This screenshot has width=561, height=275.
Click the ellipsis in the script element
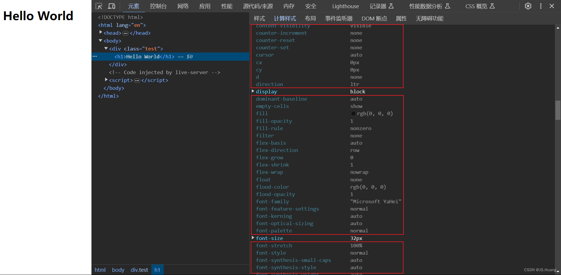[x=137, y=80]
